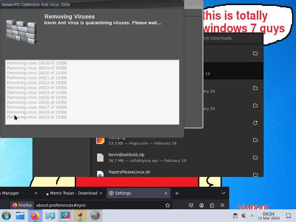Screen dimensions: 296x222
Task: Launch the file manager from the taskbar
Action: pyautogui.click(x=20, y=216)
